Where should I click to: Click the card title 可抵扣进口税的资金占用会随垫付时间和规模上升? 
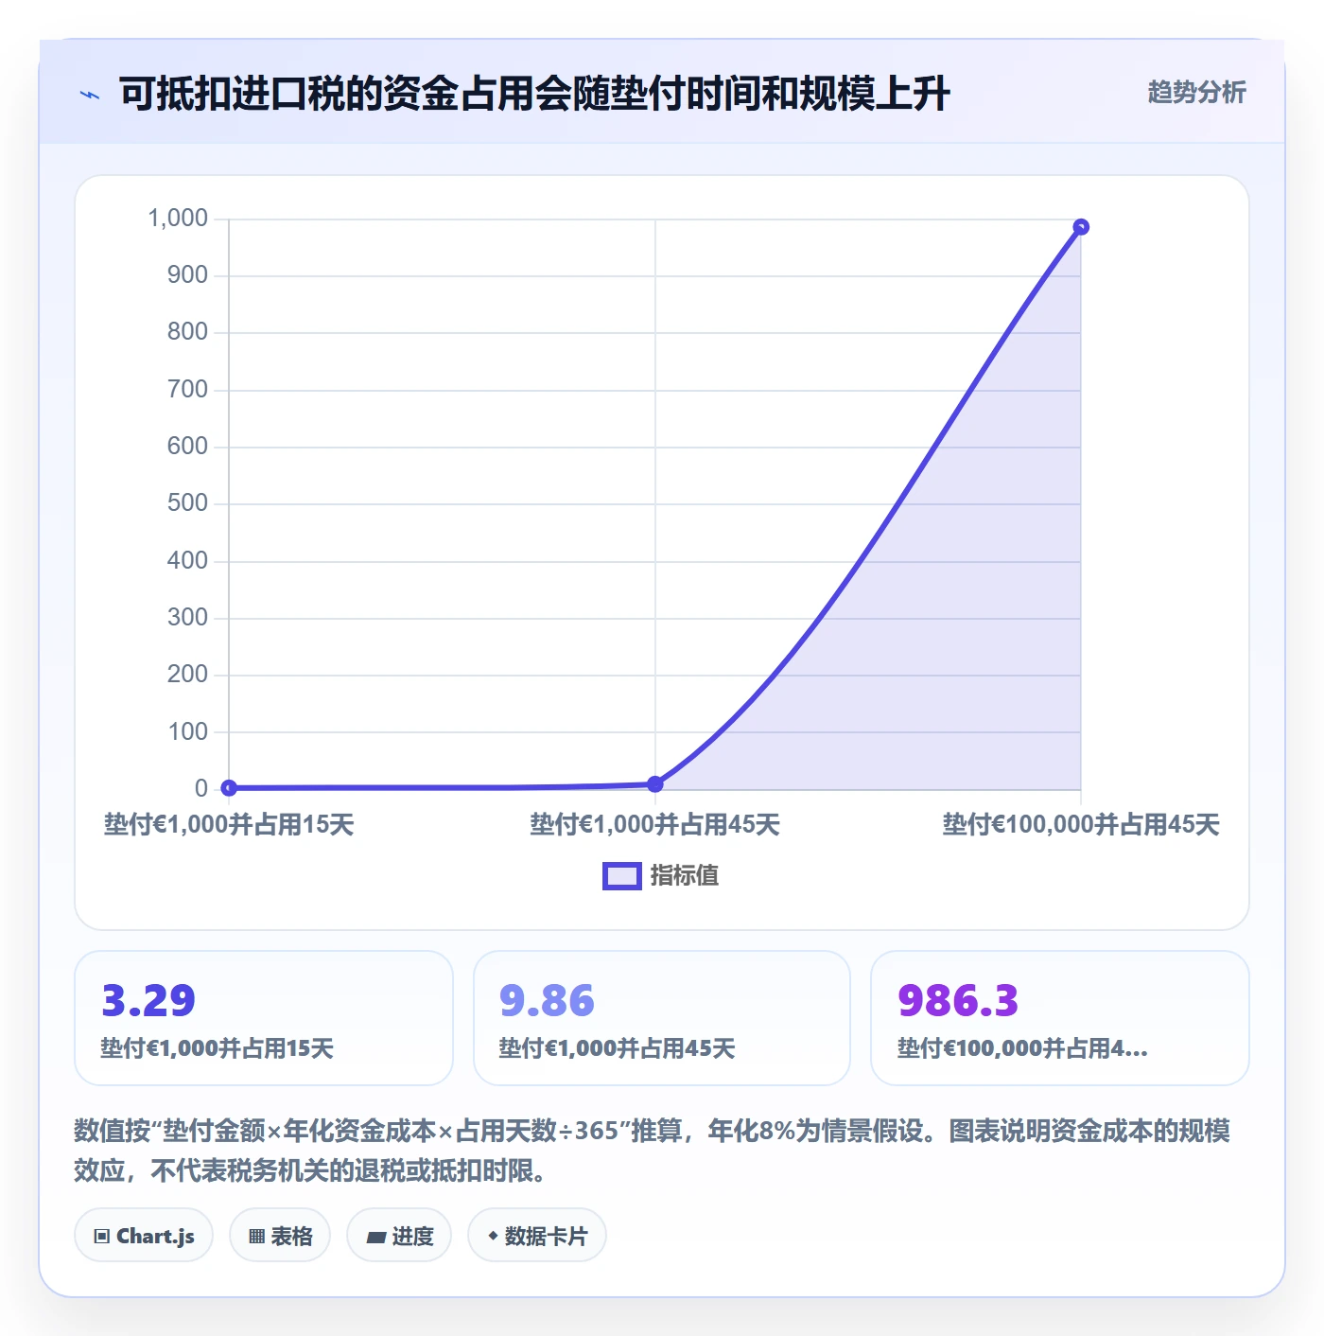[x=534, y=94]
